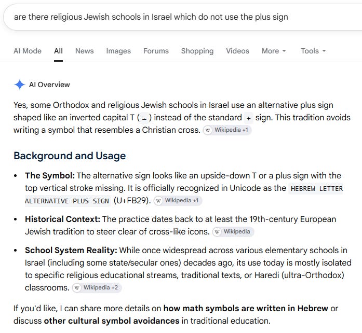The width and height of the screenshot is (362, 333).
Task: Open the Wikipedia +1 citation after Christian cross
Action: 227,130
